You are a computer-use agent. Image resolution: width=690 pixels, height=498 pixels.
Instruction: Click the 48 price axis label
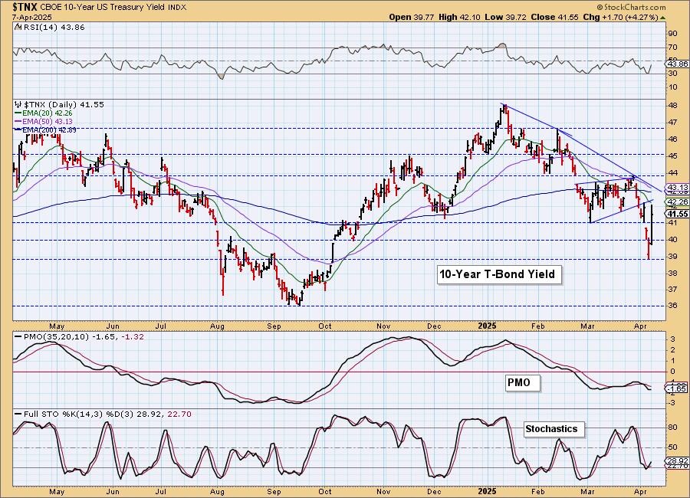pyautogui.click(x=673, y=106)
